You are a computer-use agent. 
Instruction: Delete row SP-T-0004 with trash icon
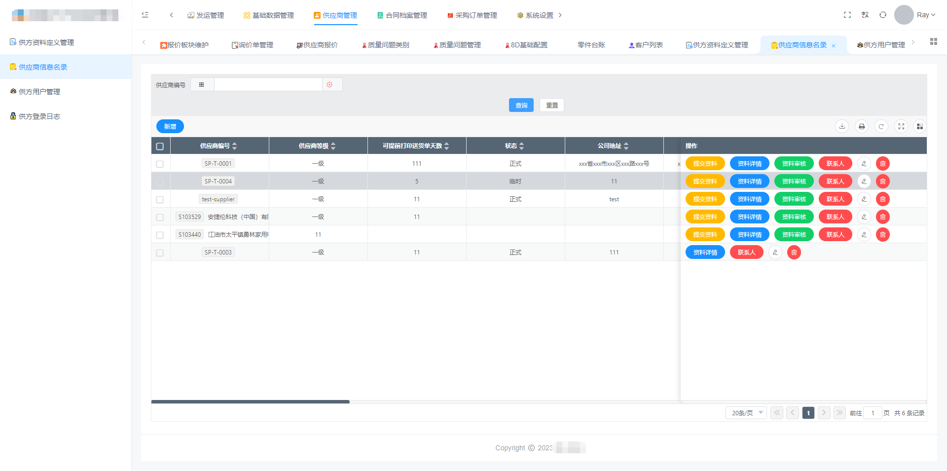(883, 181)
